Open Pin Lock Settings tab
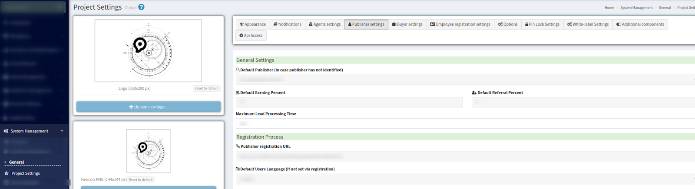Image resolution: width=695 pixels, height=189 pixels. coord(542,24)
